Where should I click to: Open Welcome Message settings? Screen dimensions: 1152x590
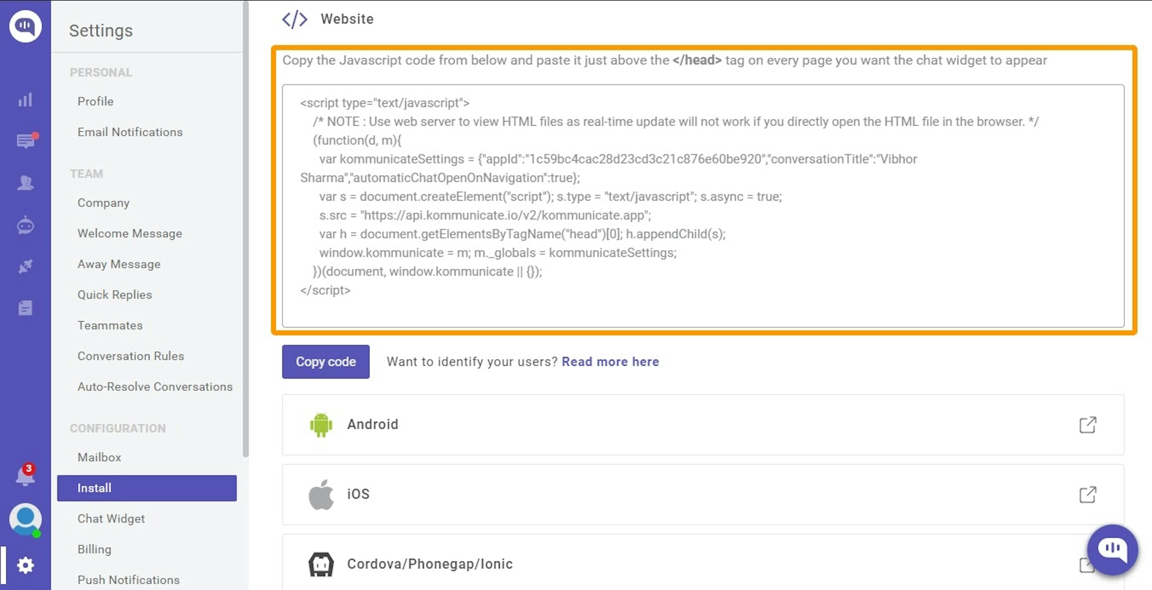pos(130,233)
